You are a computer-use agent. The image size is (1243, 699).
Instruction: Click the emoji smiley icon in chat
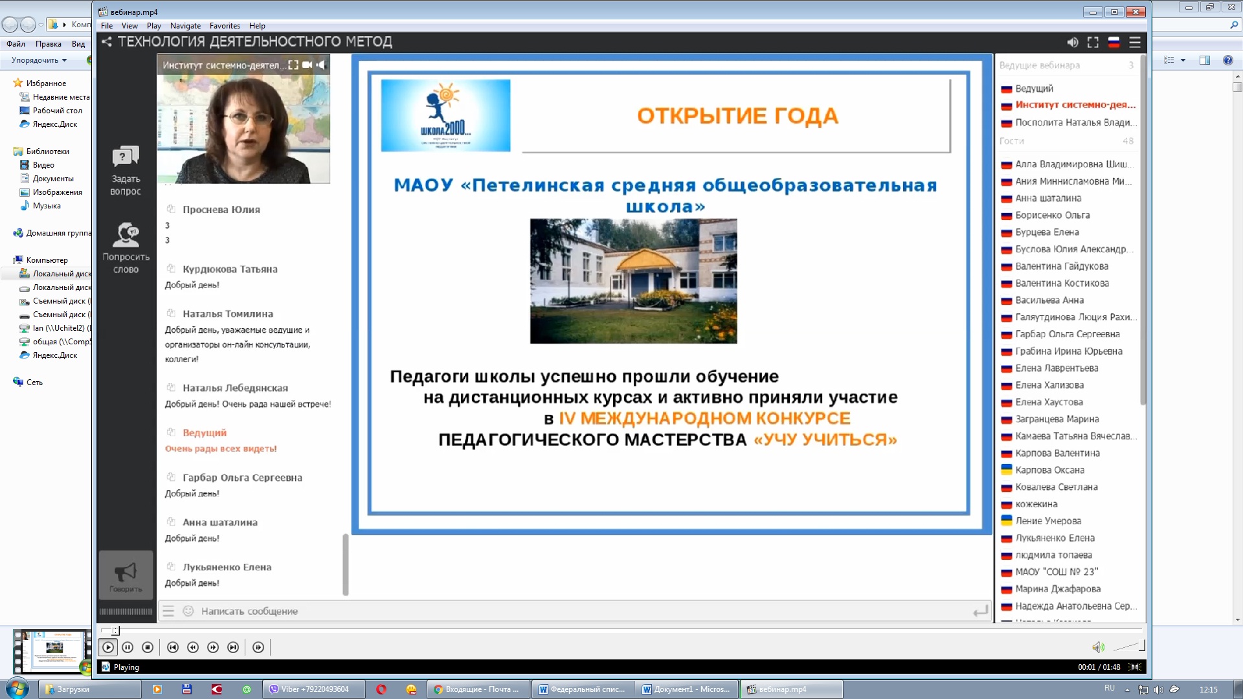[188, 611]
